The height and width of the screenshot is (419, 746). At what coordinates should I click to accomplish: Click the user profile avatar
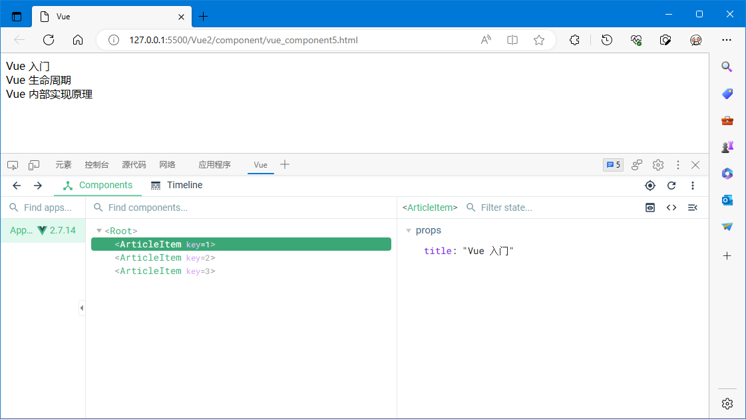tap(695, 40)
